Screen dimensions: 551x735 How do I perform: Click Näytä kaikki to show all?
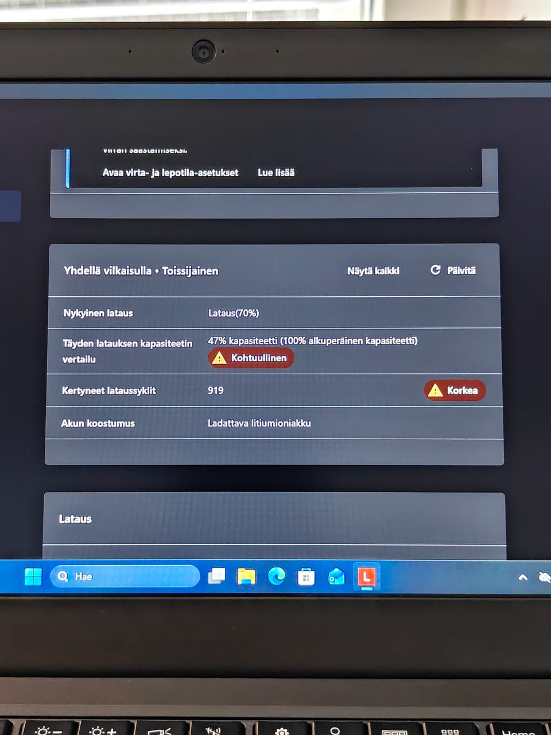(x=373, y=271)
